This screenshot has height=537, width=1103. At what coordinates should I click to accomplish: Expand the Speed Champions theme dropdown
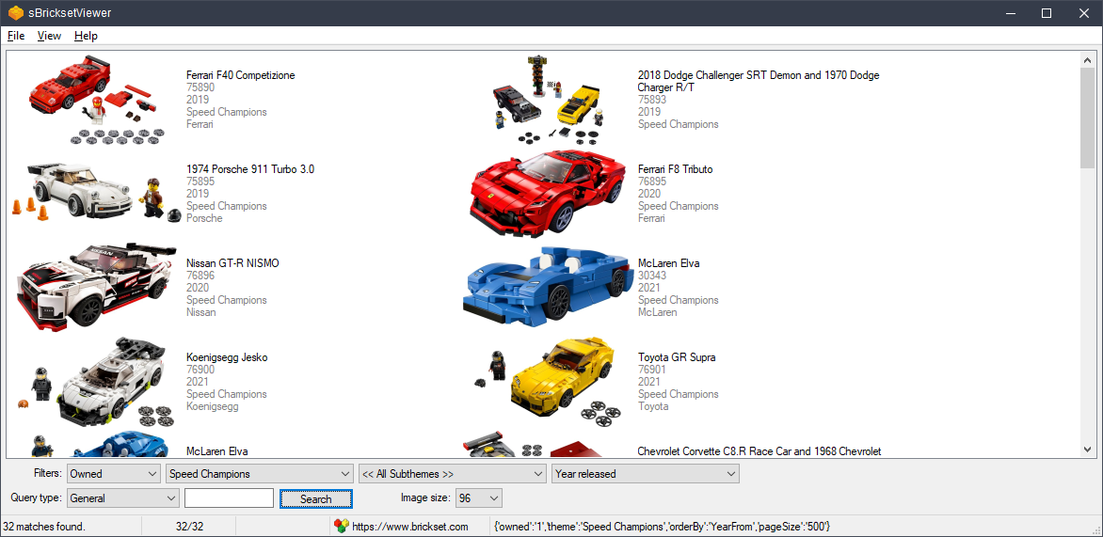pos(259,474)
